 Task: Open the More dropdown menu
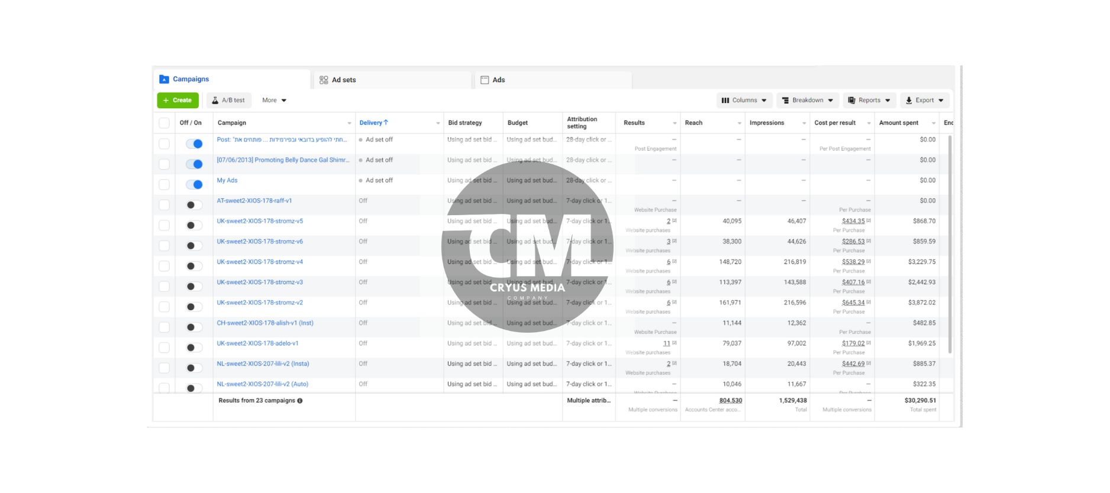click(x=274, y=100)
